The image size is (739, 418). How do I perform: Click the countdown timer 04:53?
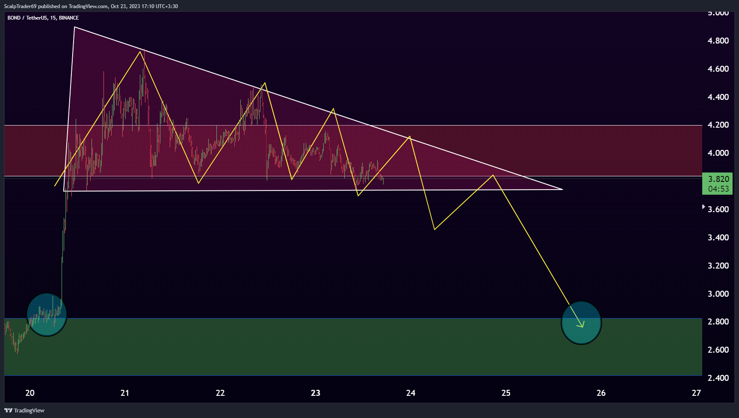coord(718,189)
